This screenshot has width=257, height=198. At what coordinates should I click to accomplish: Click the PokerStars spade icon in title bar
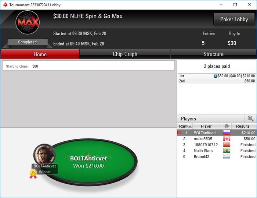(x=5, y=5)
